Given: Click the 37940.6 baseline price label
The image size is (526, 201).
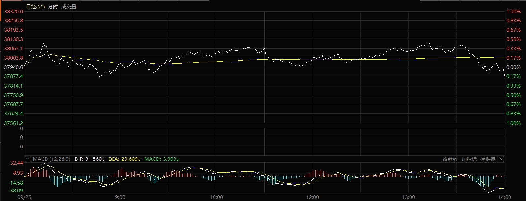Looking at the screenshot, I should [x=14, y=67].
